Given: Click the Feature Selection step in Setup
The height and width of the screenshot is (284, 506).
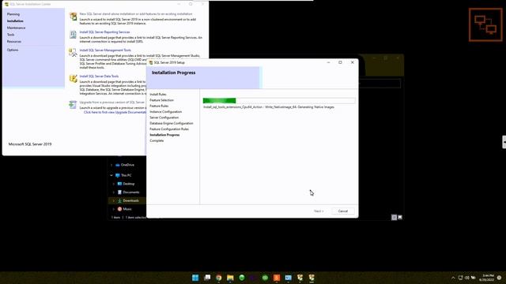Looking at the screenshot, I should pos(161,100).
